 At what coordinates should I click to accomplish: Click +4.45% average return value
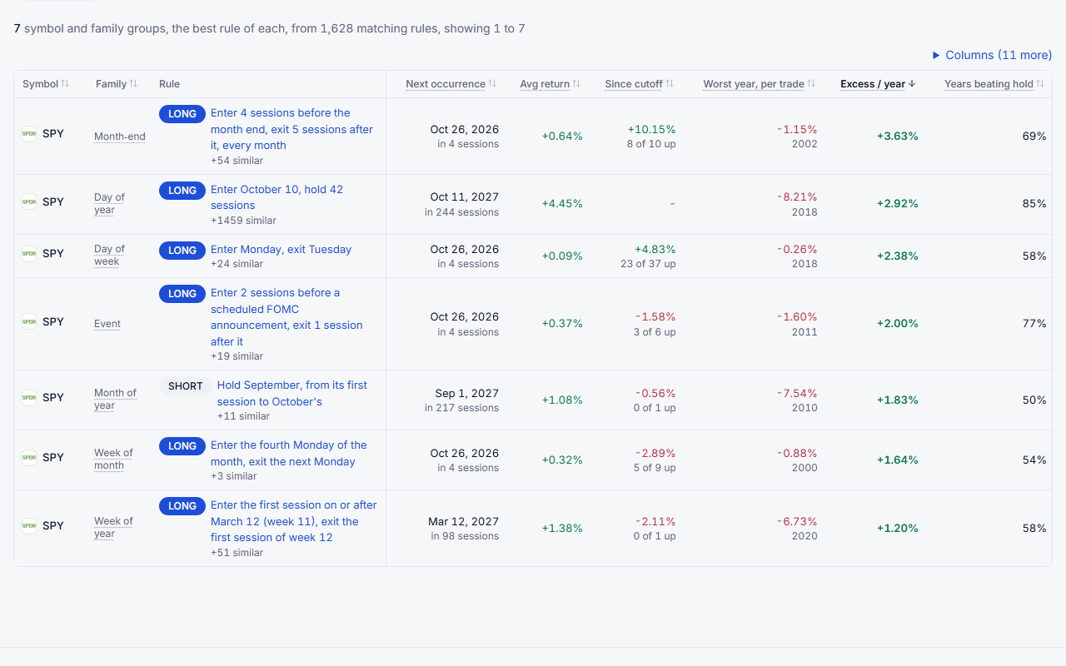point(562,203)
